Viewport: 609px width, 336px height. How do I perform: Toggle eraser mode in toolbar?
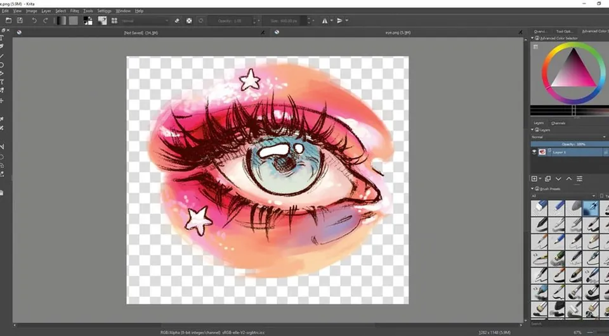click(x=177, y=20)
